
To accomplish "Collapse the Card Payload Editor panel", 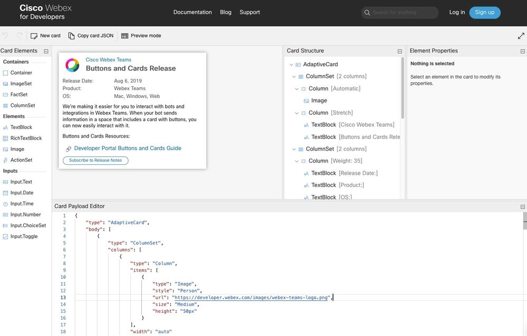I will coord(523,207).
